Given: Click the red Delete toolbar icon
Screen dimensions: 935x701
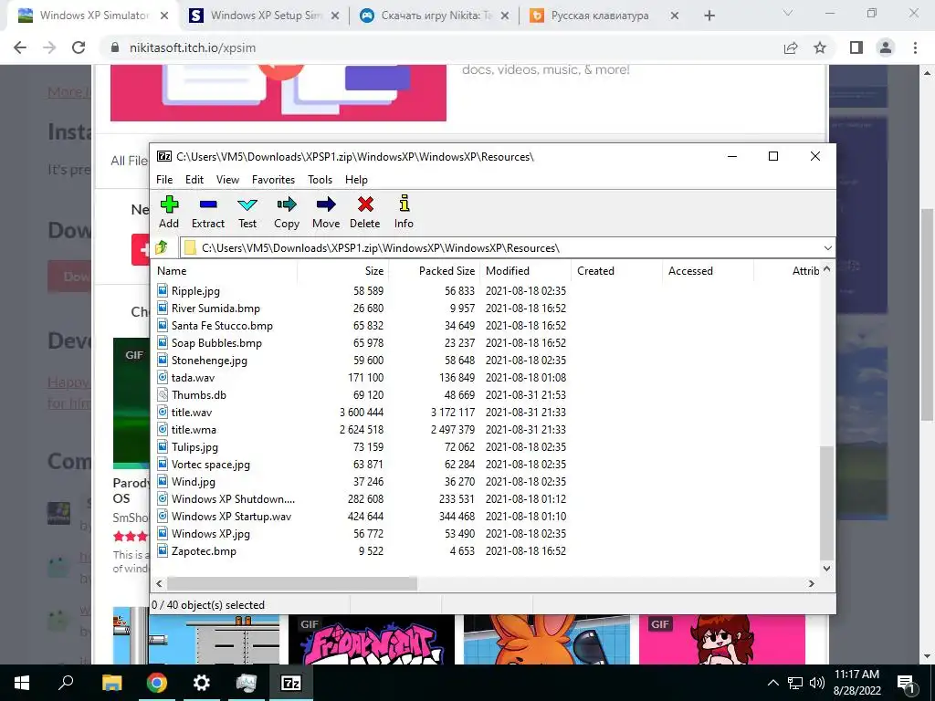Looking at the screenshot, I should pyautogui.click(x=365, y=204).
